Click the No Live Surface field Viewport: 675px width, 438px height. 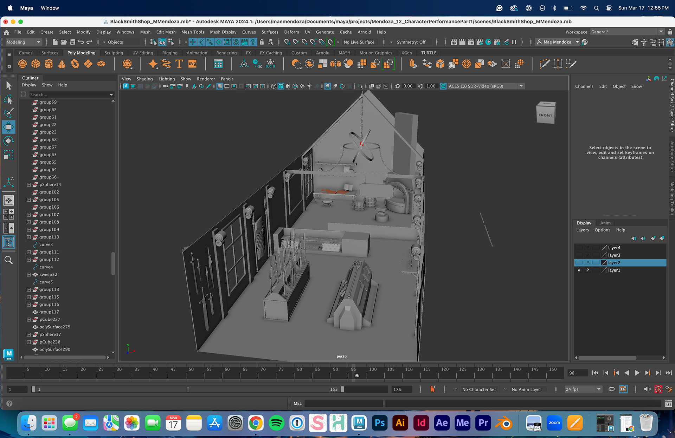pos(359,42)
